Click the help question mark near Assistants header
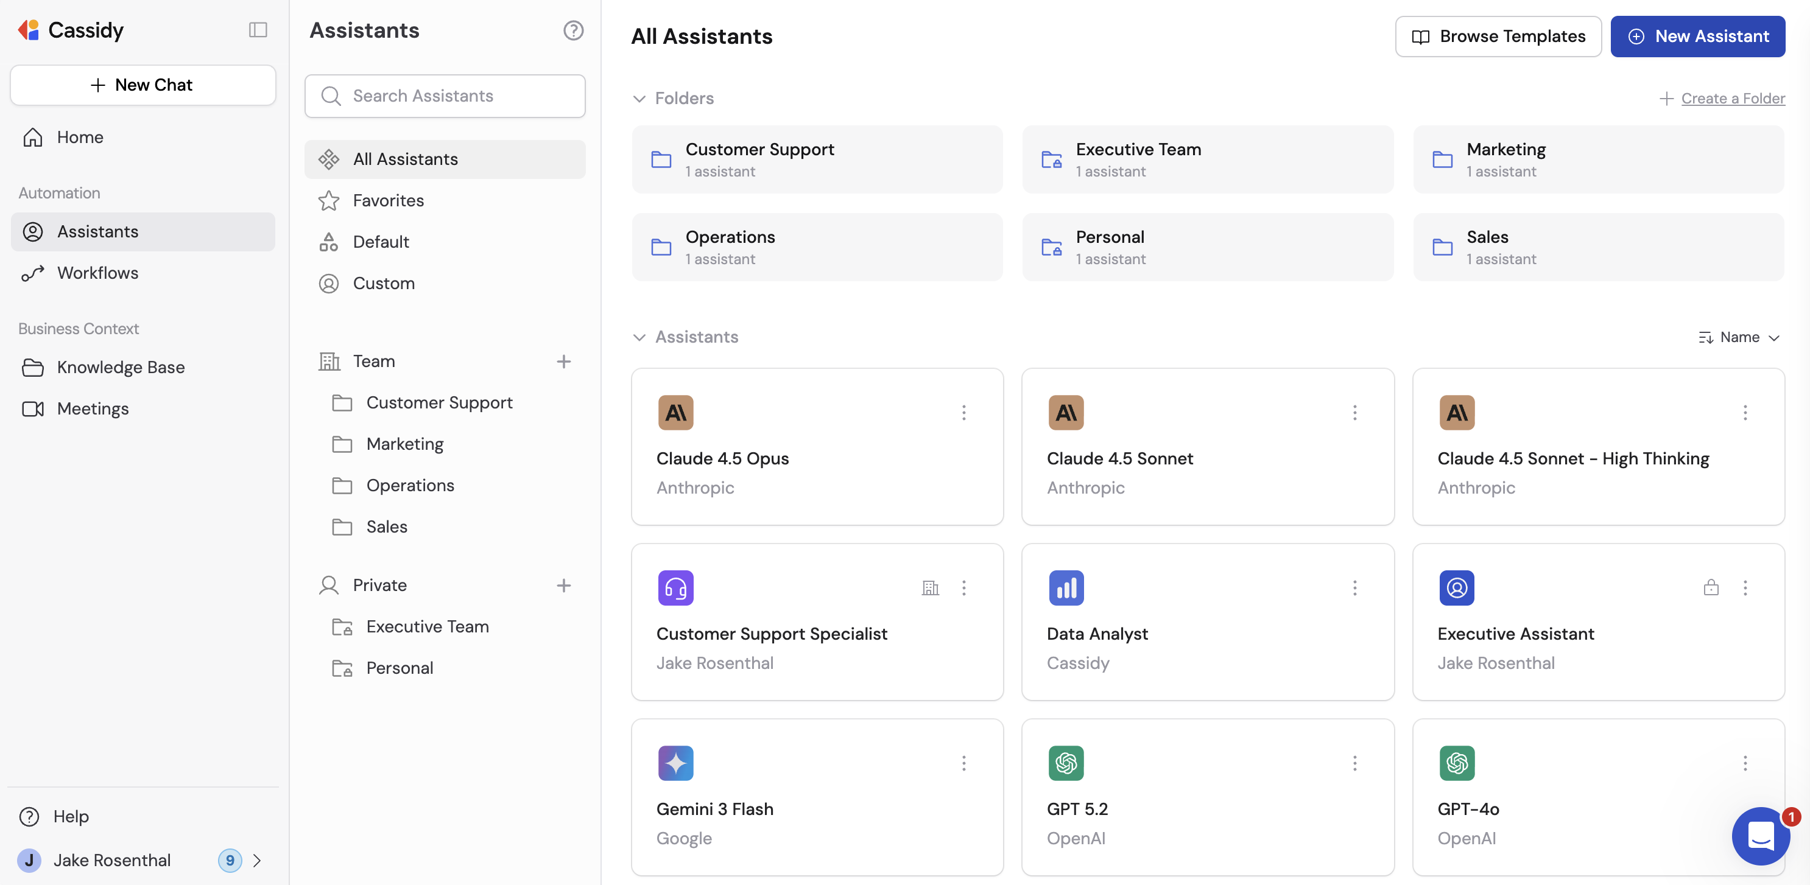This screenshot has height=885, width=1810. point(573,30)
